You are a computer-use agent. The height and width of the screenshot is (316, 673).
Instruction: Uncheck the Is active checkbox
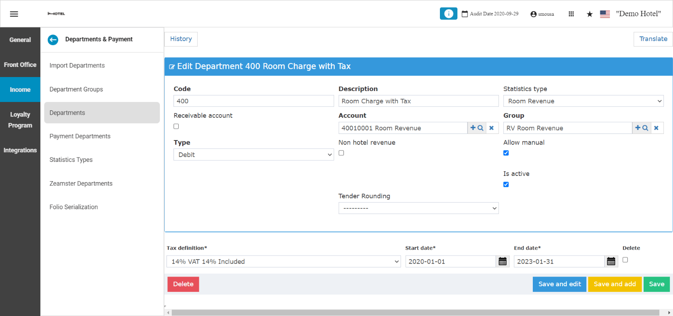tap(506, 184)
